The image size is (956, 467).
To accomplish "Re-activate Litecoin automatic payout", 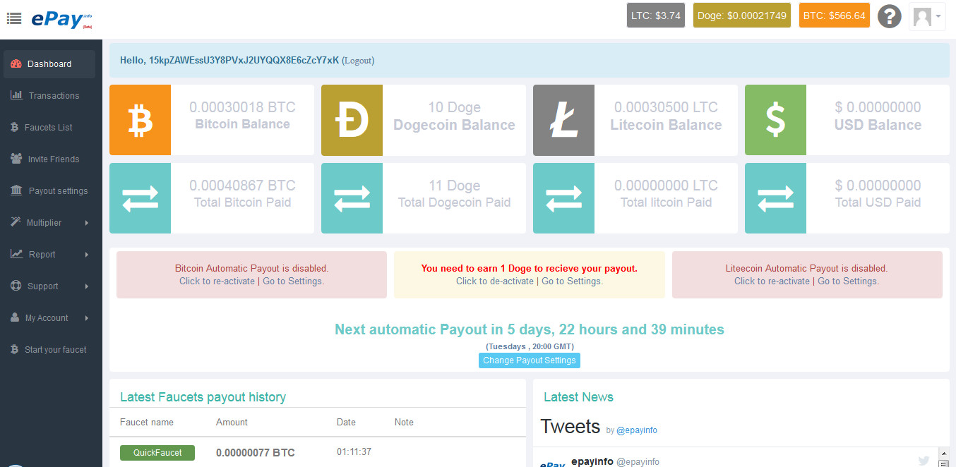I will pos(772,281).
